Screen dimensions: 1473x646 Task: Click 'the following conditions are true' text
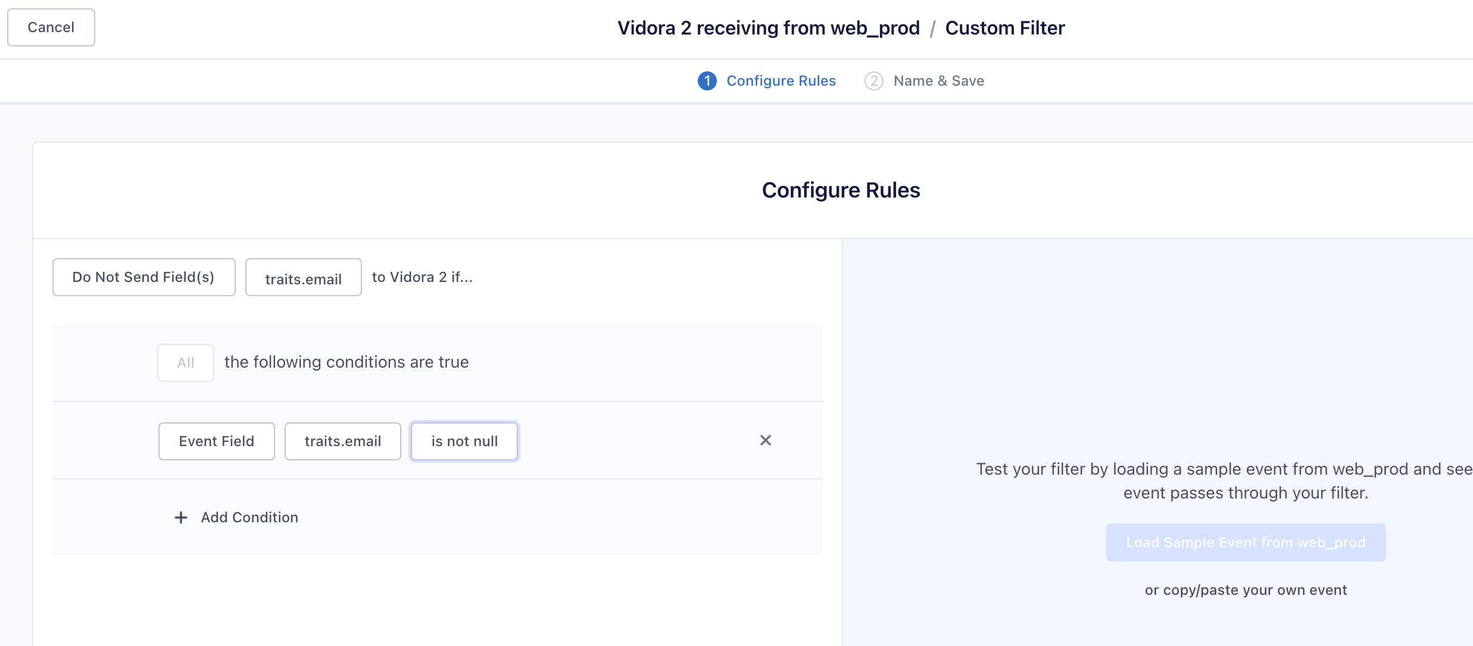pos(347,362)
